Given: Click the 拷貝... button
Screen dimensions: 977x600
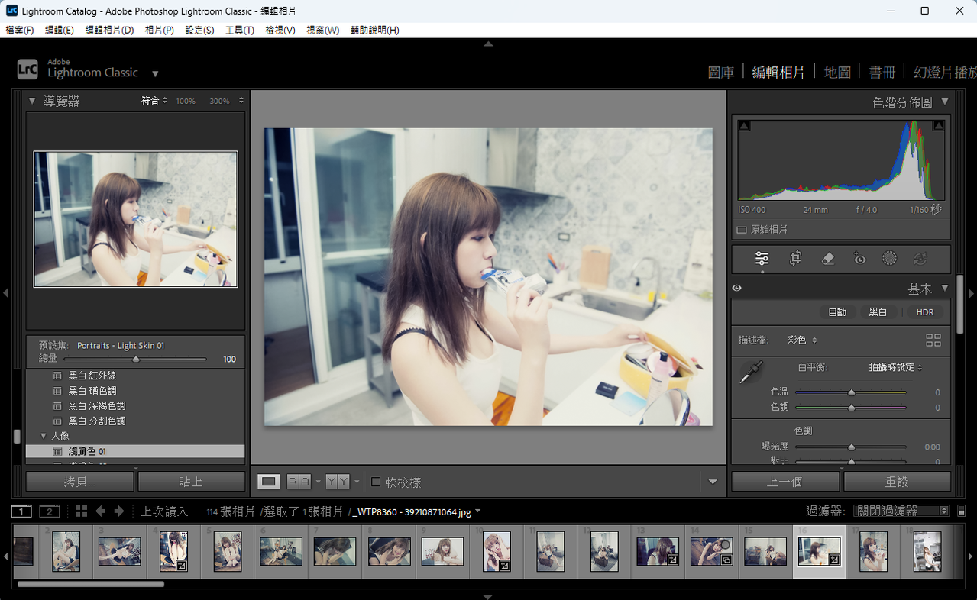Looking at the screenshot, I should tap(80, 482).
